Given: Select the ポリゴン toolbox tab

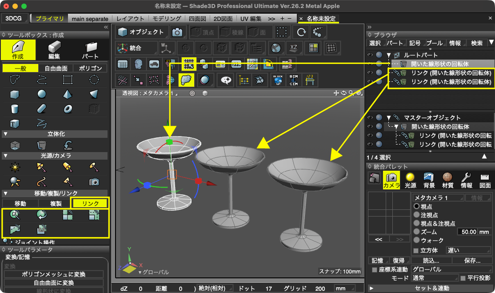Looking at the screenshot, I should [x=90, y=68].
